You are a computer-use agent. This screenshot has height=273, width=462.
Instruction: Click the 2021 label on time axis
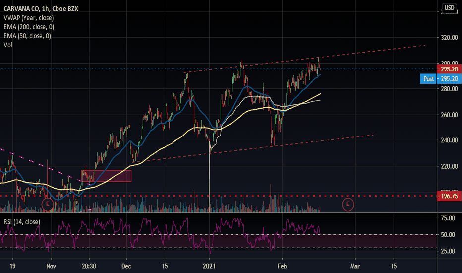(x=209, y=266)
